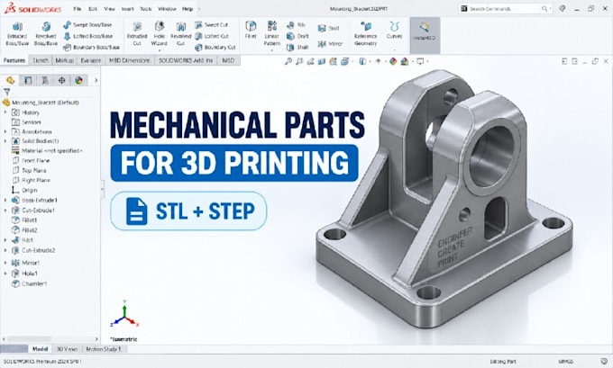The height and width of the screenshot is (368, 613).
Task: Open the Tools menu
Action: (146, 9)
